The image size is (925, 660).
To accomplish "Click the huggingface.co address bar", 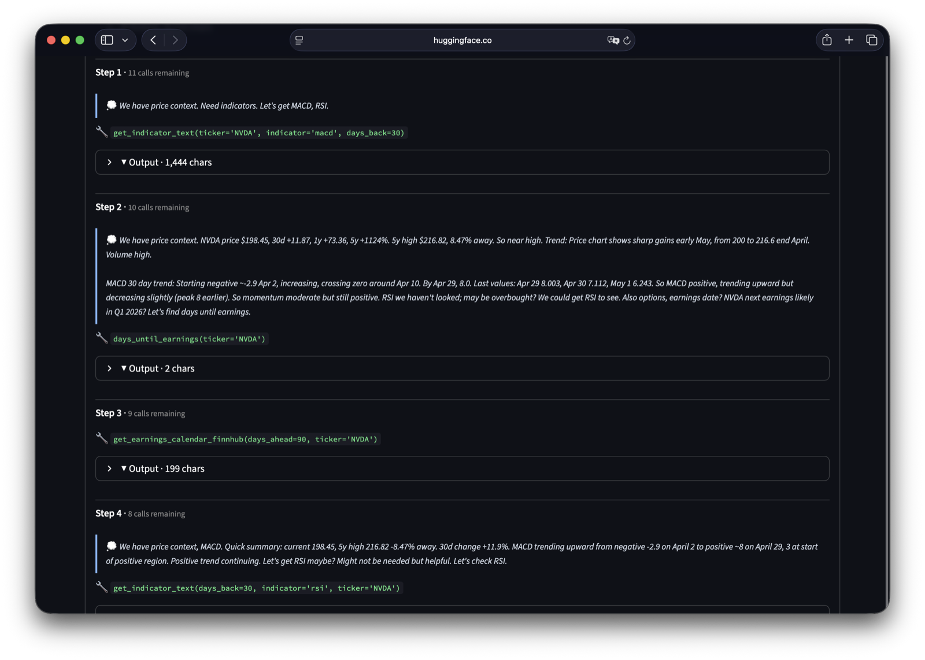I will click(462, 40).
